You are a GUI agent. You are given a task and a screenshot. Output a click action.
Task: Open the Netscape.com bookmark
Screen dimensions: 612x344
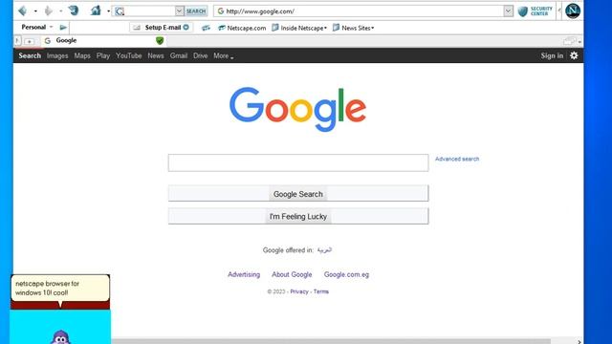click(242, 28)
